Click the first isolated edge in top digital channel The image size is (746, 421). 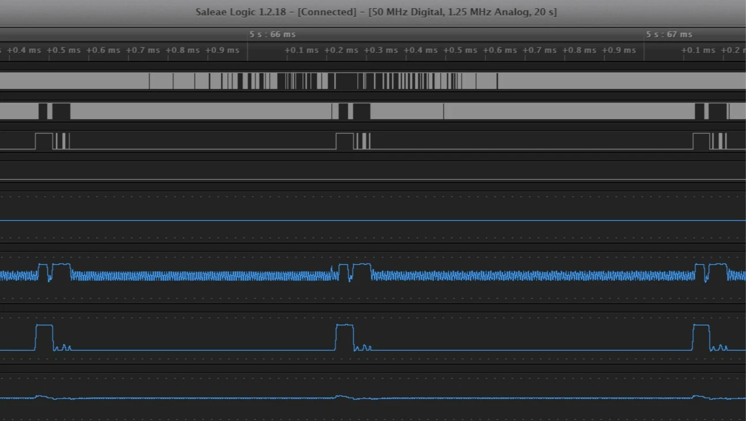point(149,81)
